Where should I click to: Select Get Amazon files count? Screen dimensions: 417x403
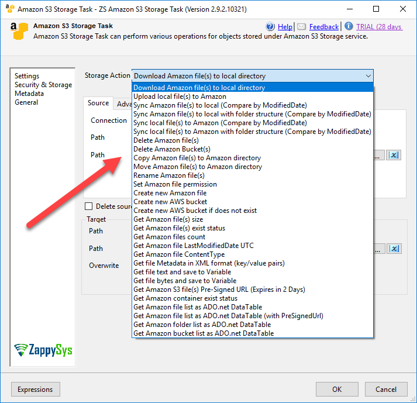click(x=253, y=237)
